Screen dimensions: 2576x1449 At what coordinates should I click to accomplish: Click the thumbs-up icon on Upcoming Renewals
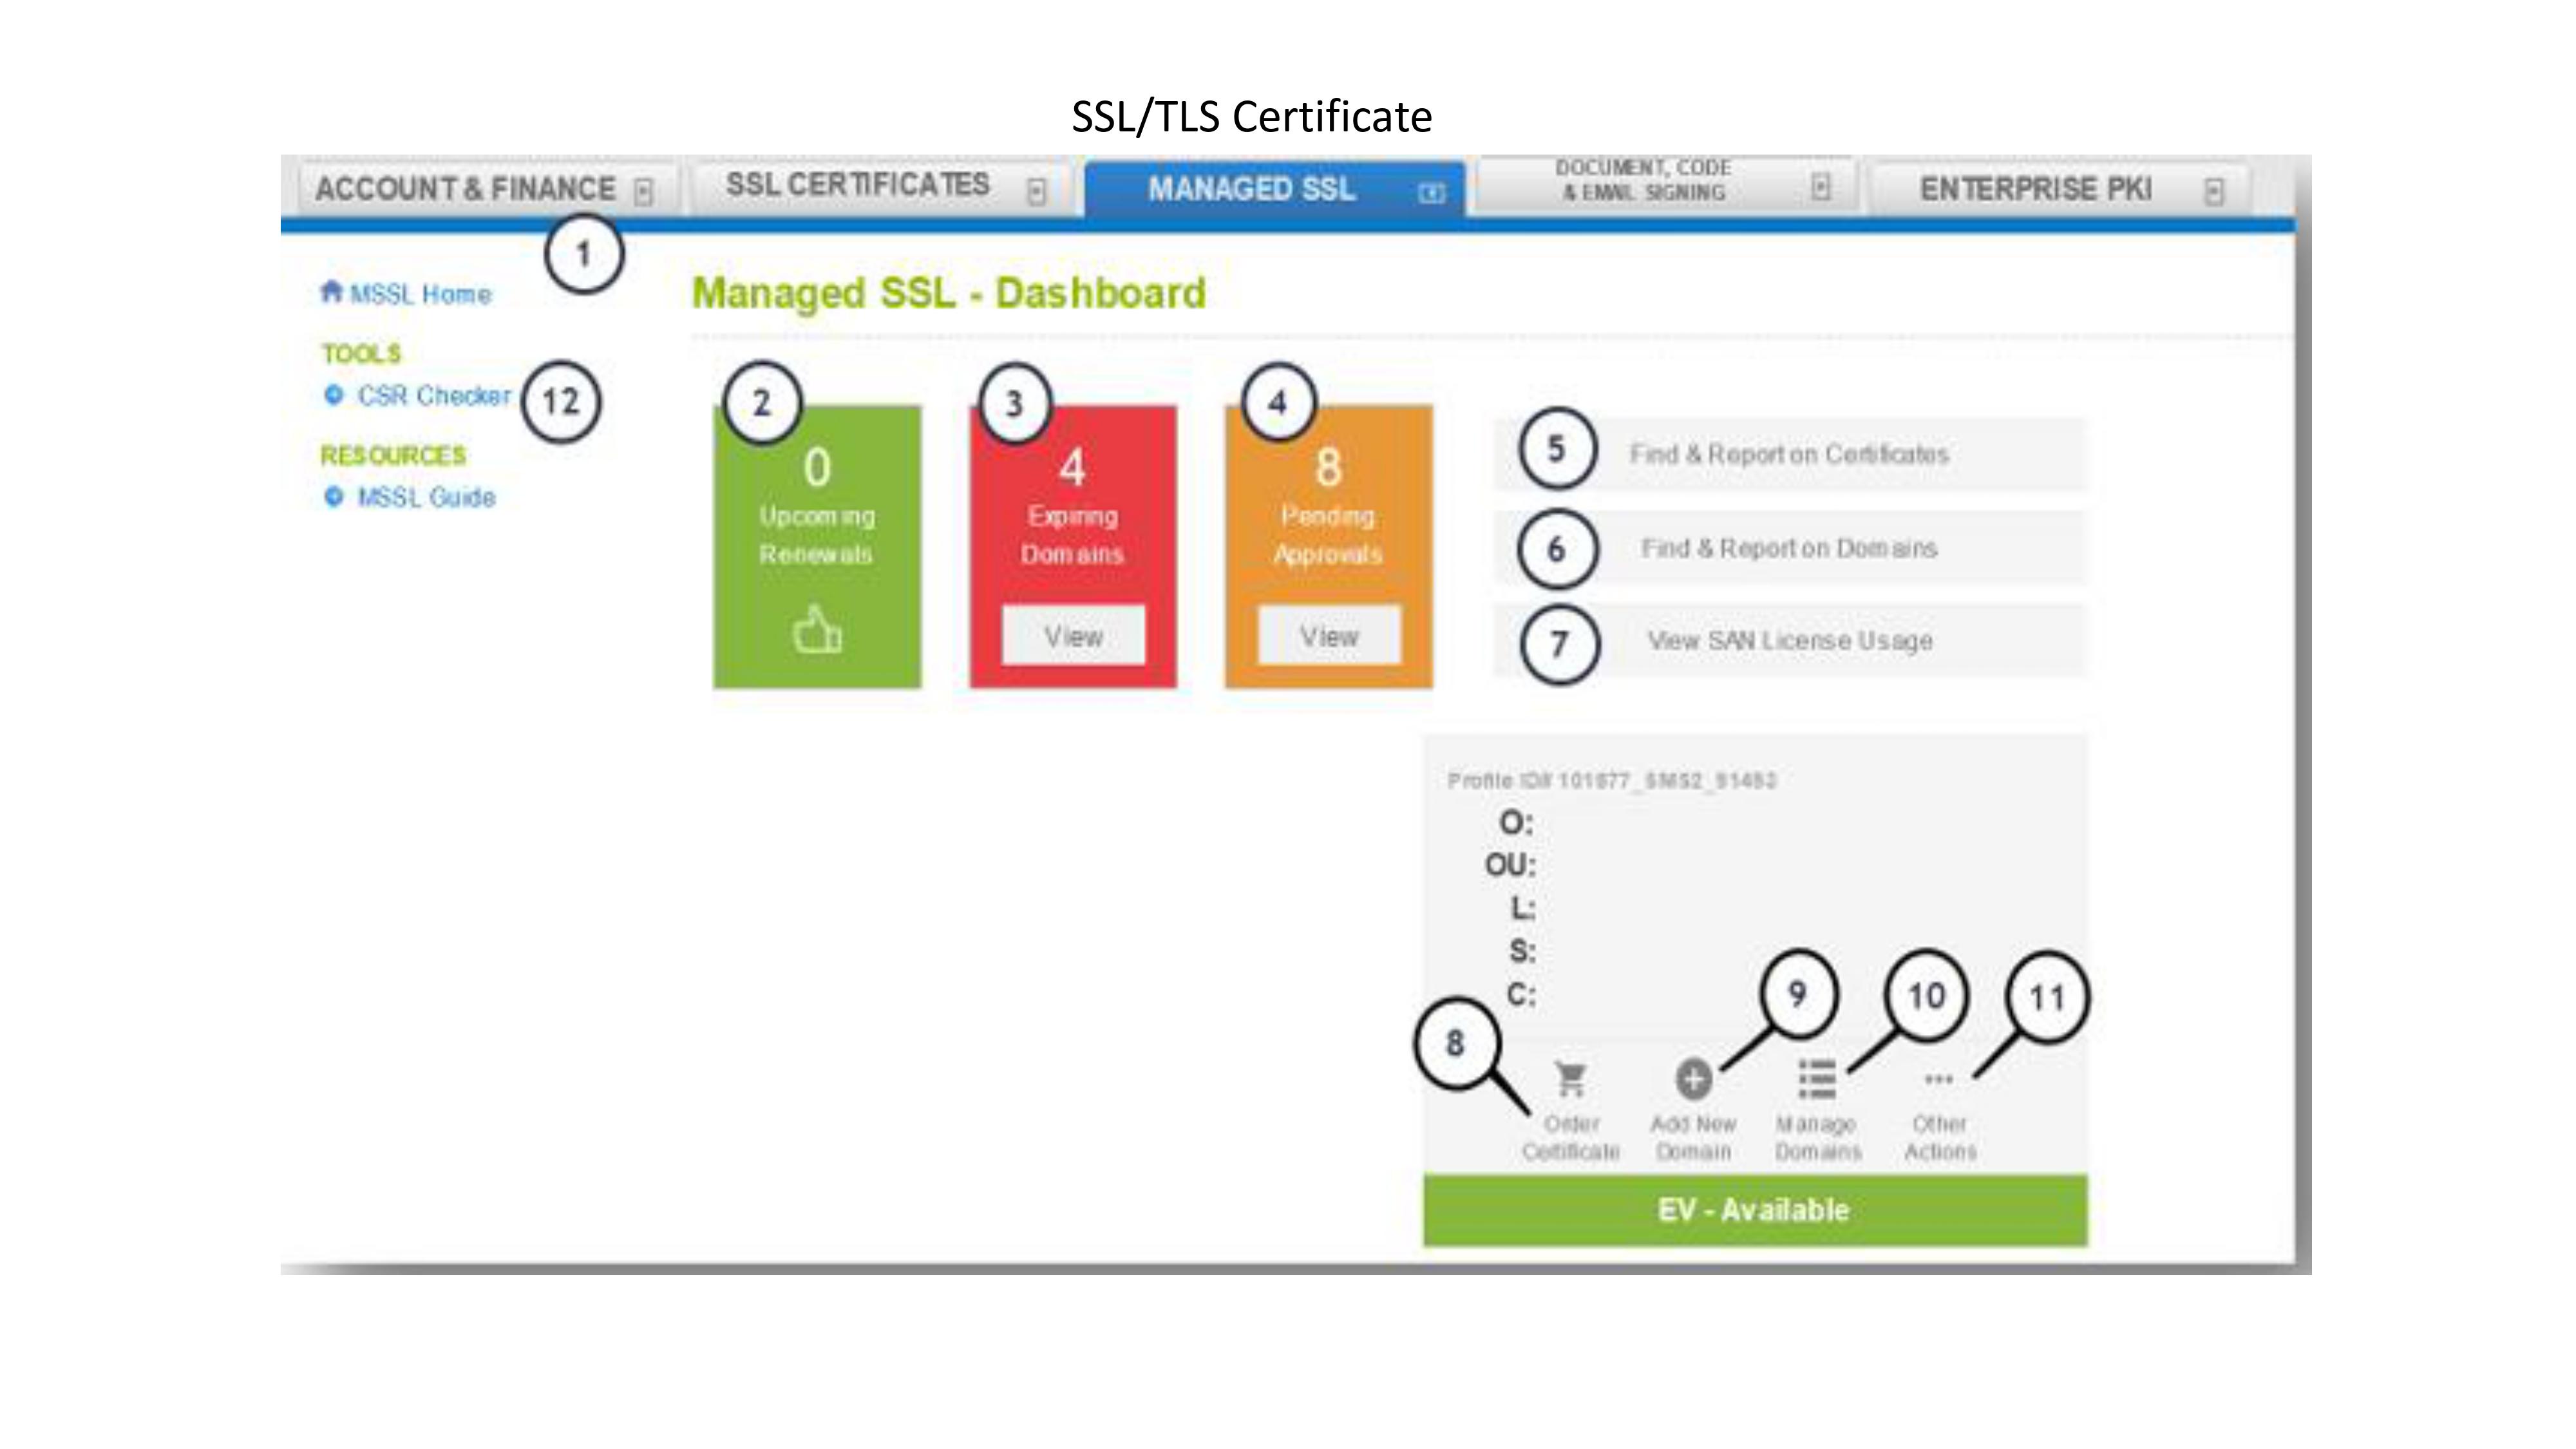click(x=817, y=631)
